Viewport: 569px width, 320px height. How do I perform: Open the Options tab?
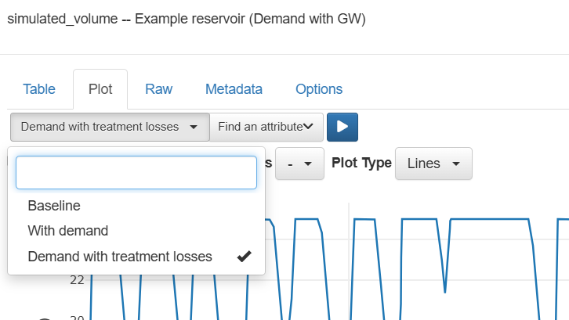[319, 89]
